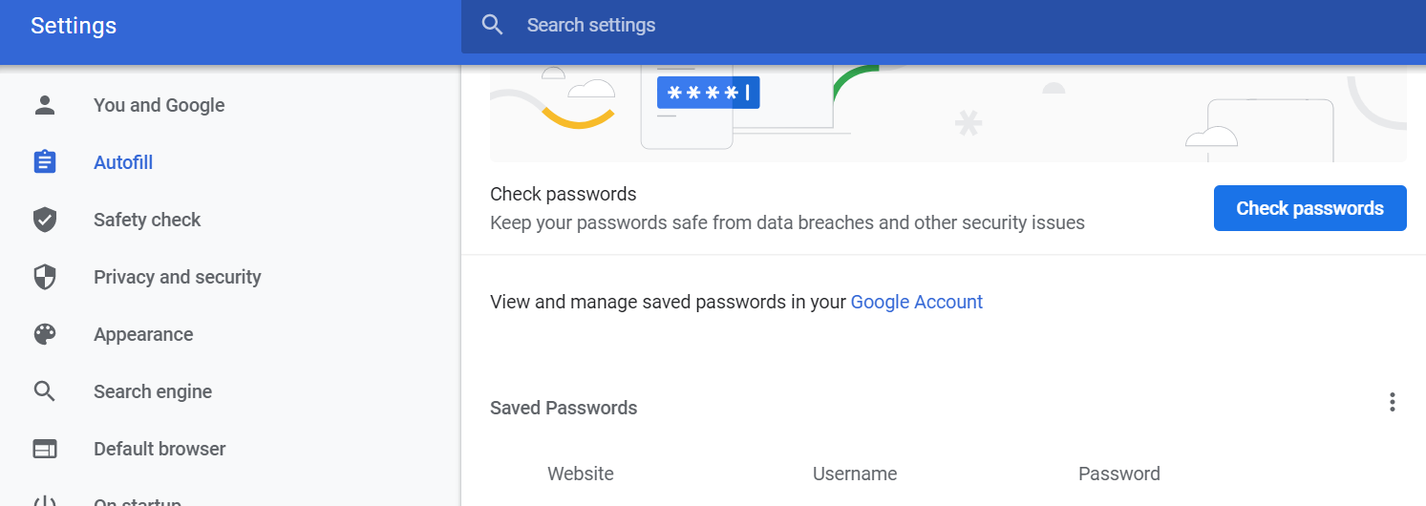Viewport: 1426px width, 506px height.
Task: Click the Settings page title
Action: [74, 26]
